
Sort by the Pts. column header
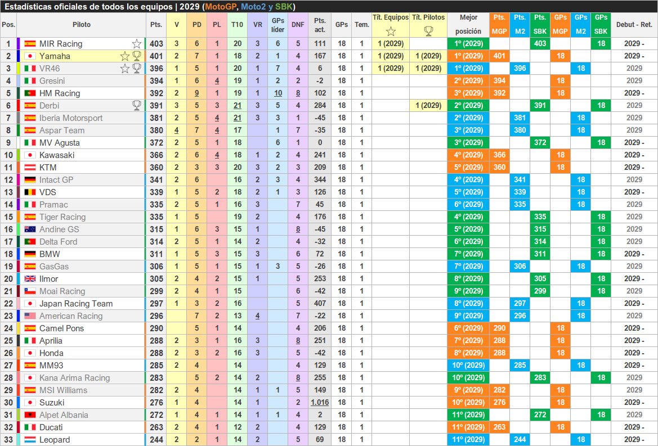[156, 25]
